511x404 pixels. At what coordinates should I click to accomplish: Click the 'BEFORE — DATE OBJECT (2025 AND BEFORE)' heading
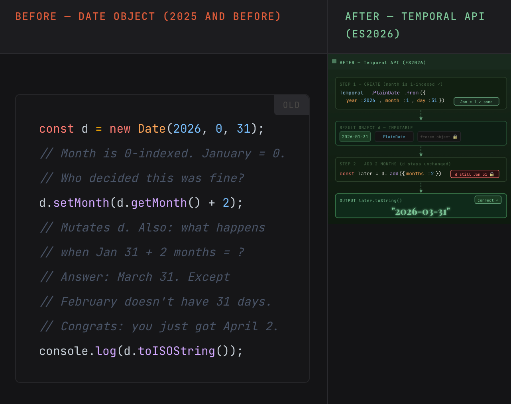tap(148, 16)
